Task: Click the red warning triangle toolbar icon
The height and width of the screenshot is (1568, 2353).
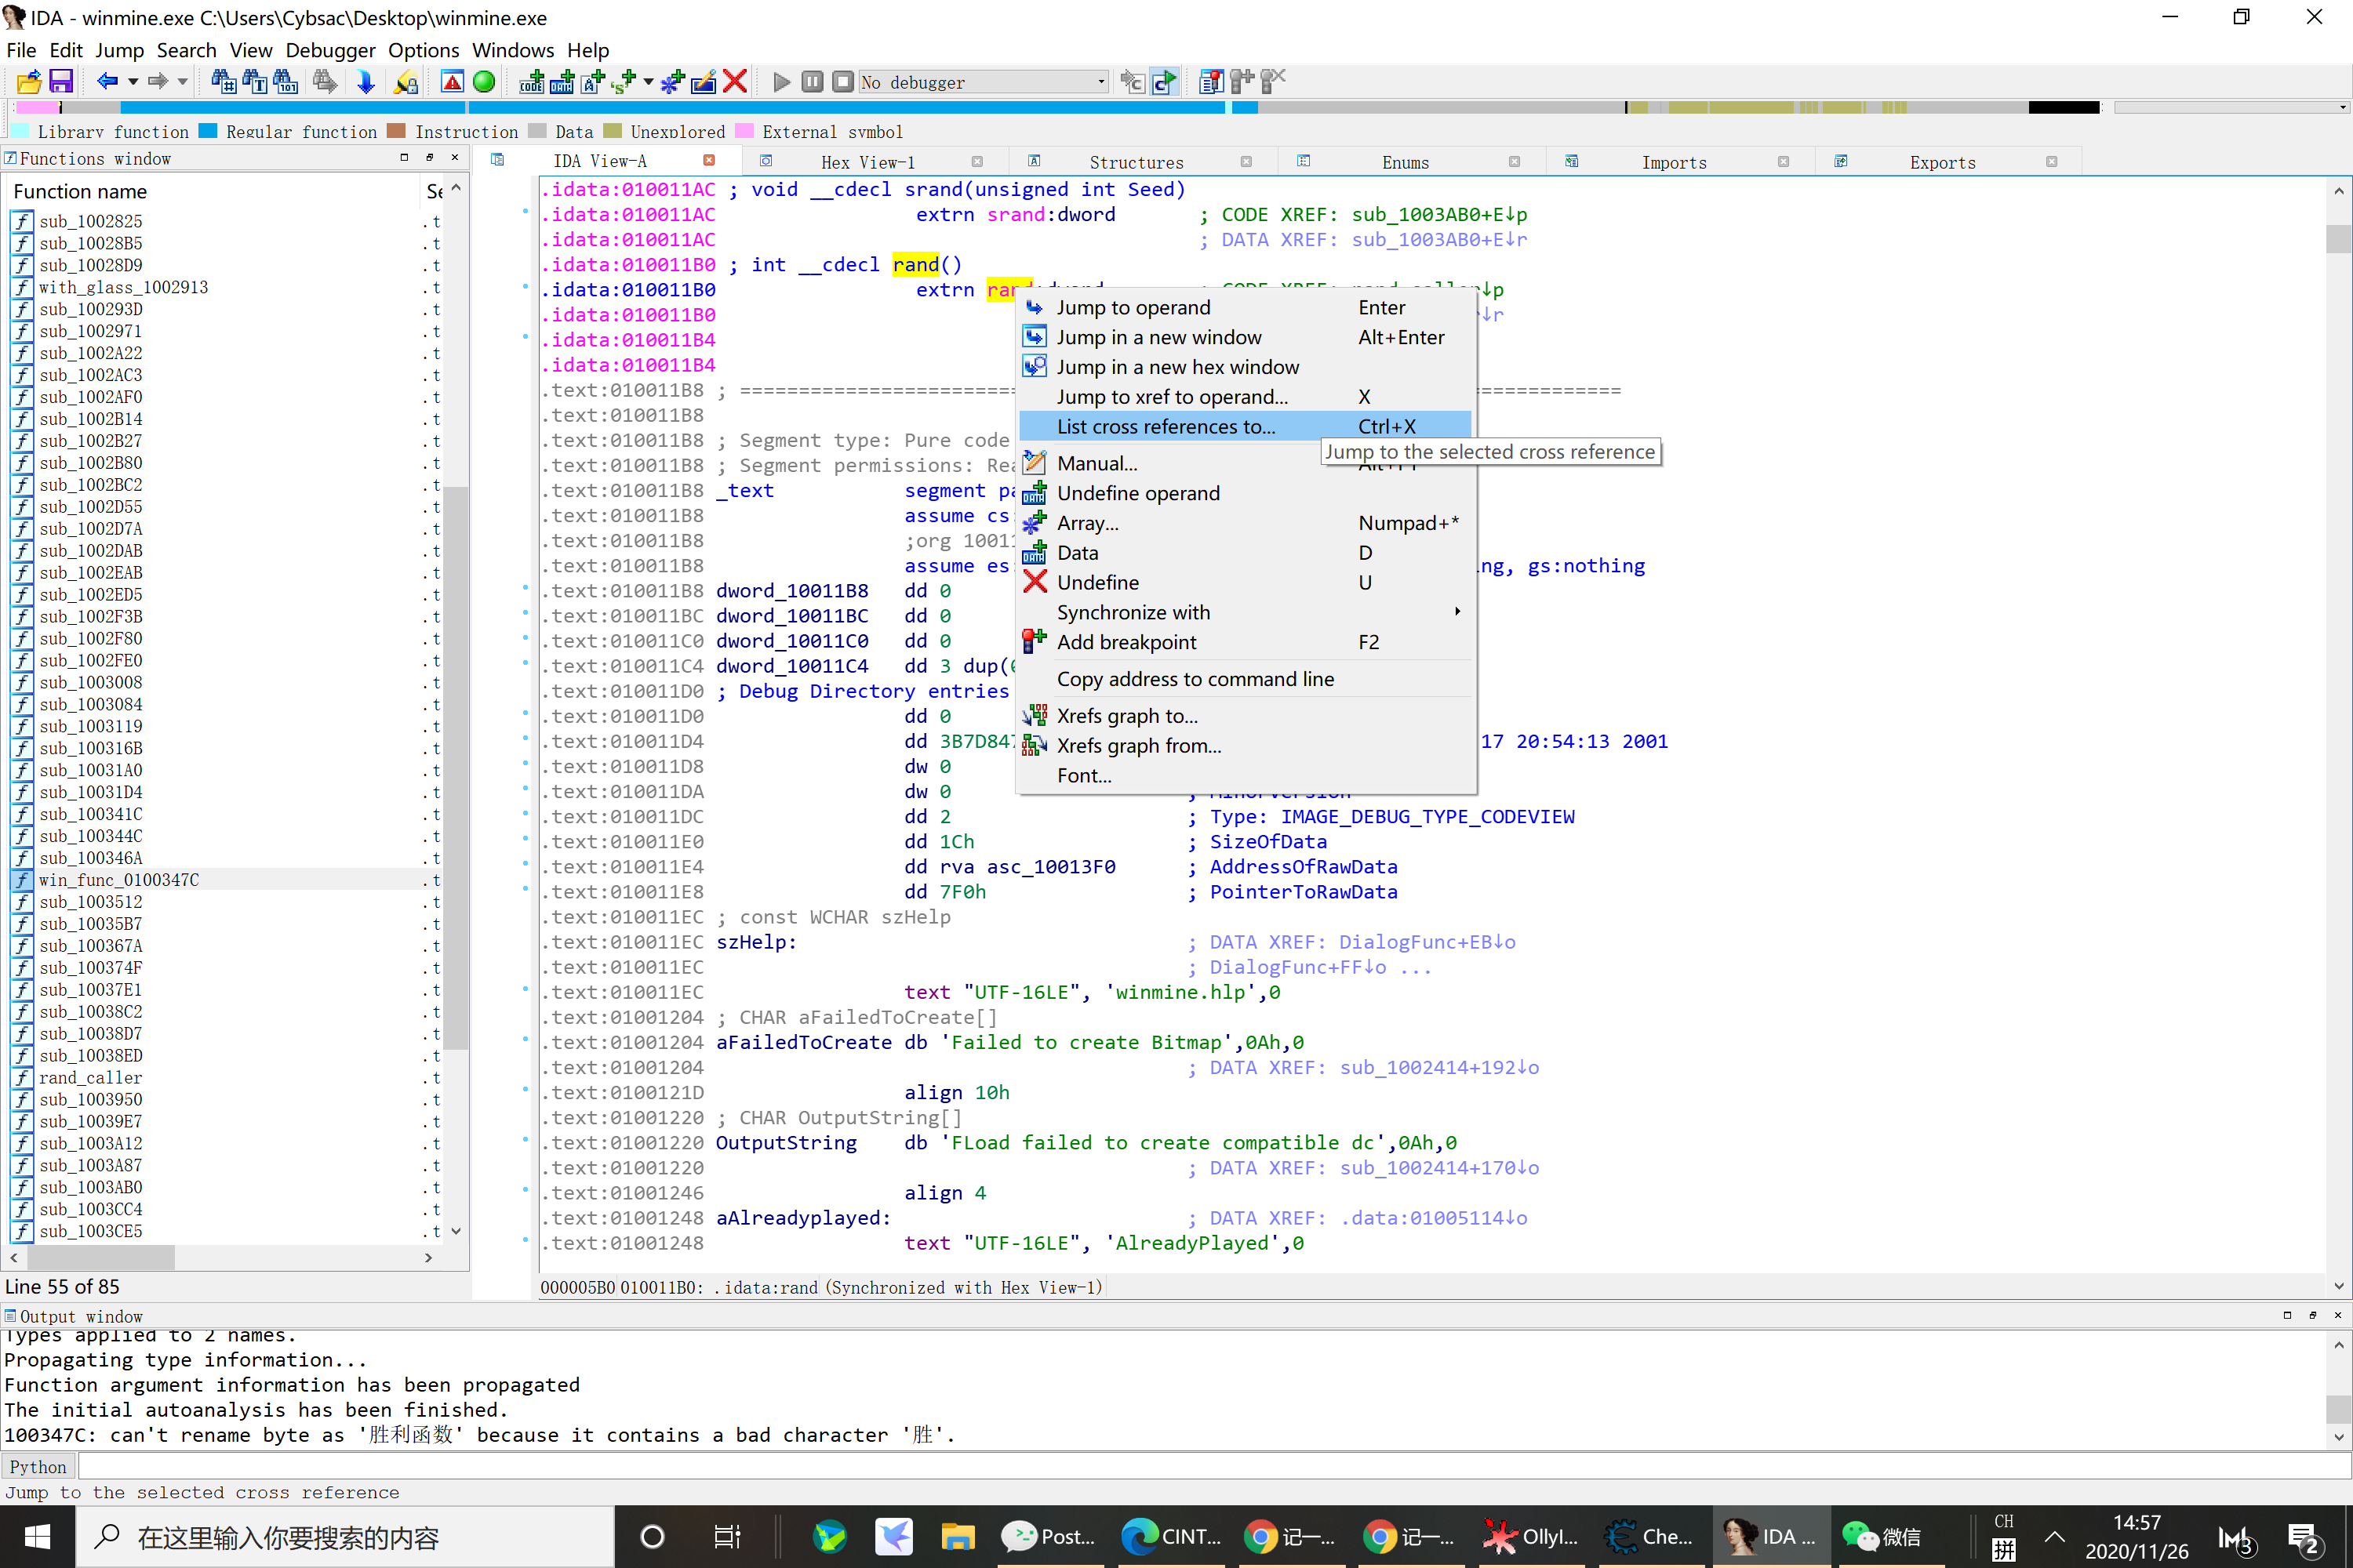Action: [x=453, y=82]
